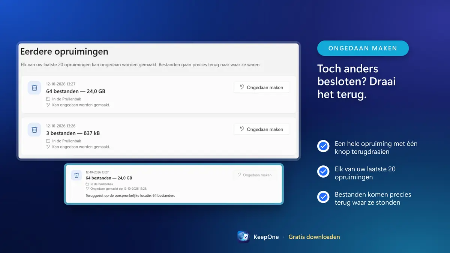
Task: Click trash icon in the restored lower card
Action: click(76, 175)
